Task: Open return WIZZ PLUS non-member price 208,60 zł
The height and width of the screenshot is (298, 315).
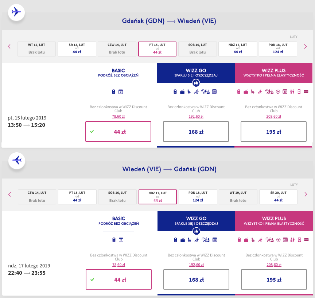Action: coord(273,264)
